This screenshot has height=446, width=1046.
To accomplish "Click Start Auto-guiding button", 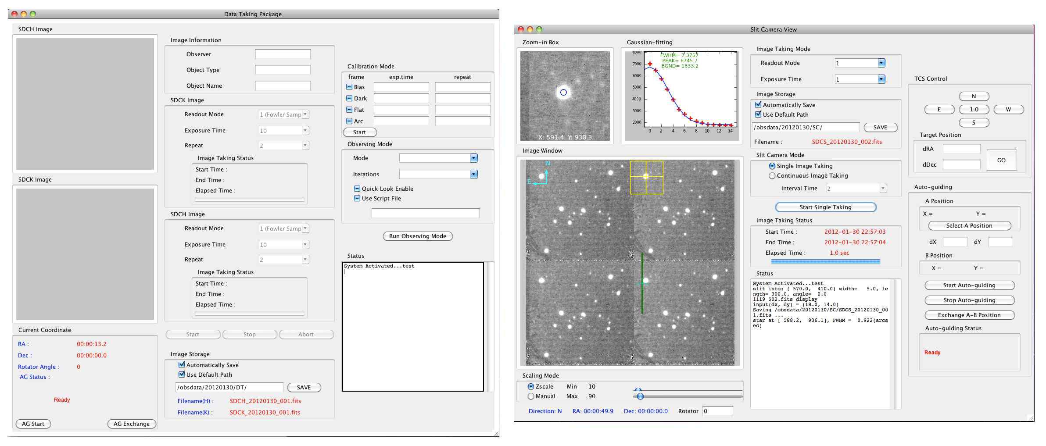I will tap(970, 285).
